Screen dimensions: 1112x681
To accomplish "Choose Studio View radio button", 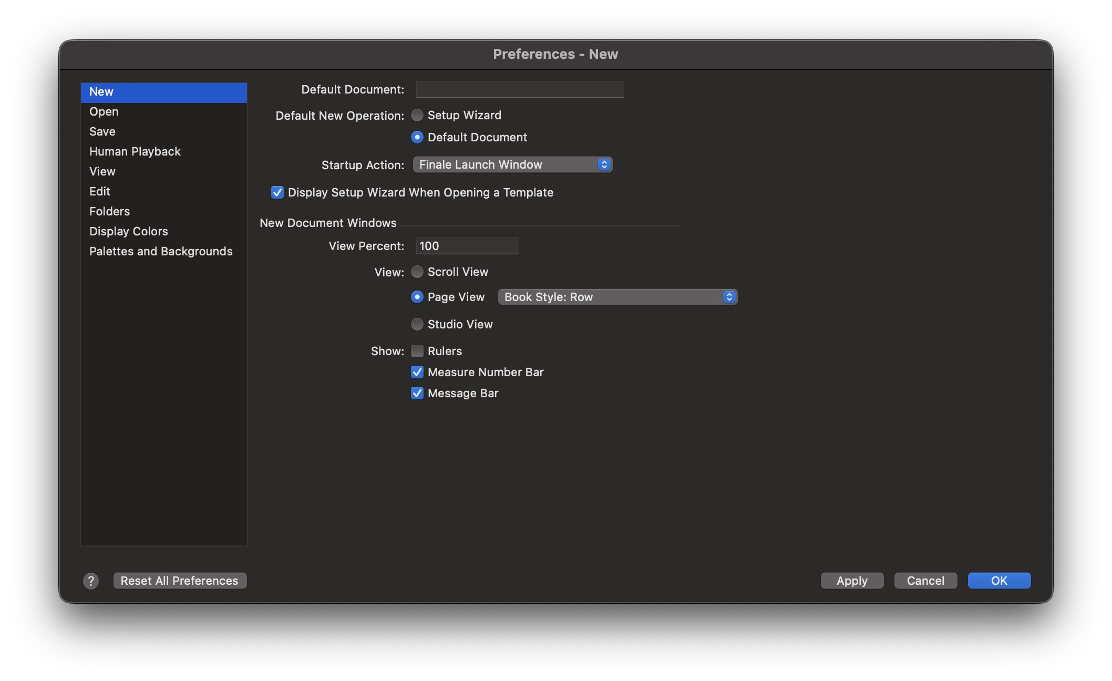I will (417, 324).
